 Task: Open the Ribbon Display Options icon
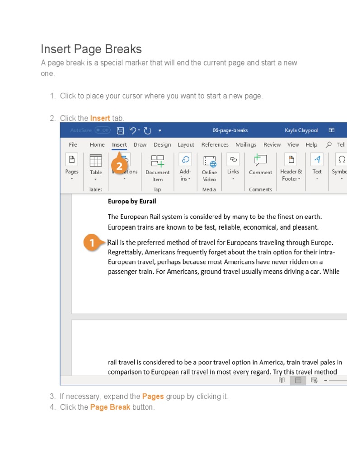[332, 130]
